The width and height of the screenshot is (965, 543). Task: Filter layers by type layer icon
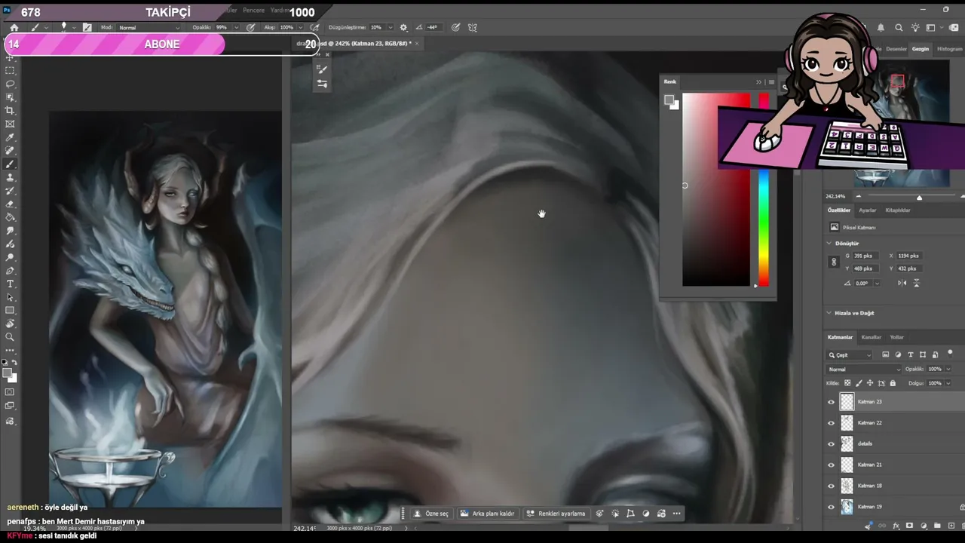(911, 354)
